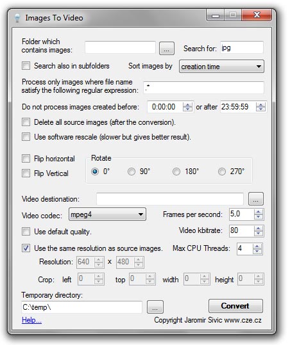Browse for the temporary directory
This screenshot has height=345, width=290.
pyautogui.click(x=155, y=307)
